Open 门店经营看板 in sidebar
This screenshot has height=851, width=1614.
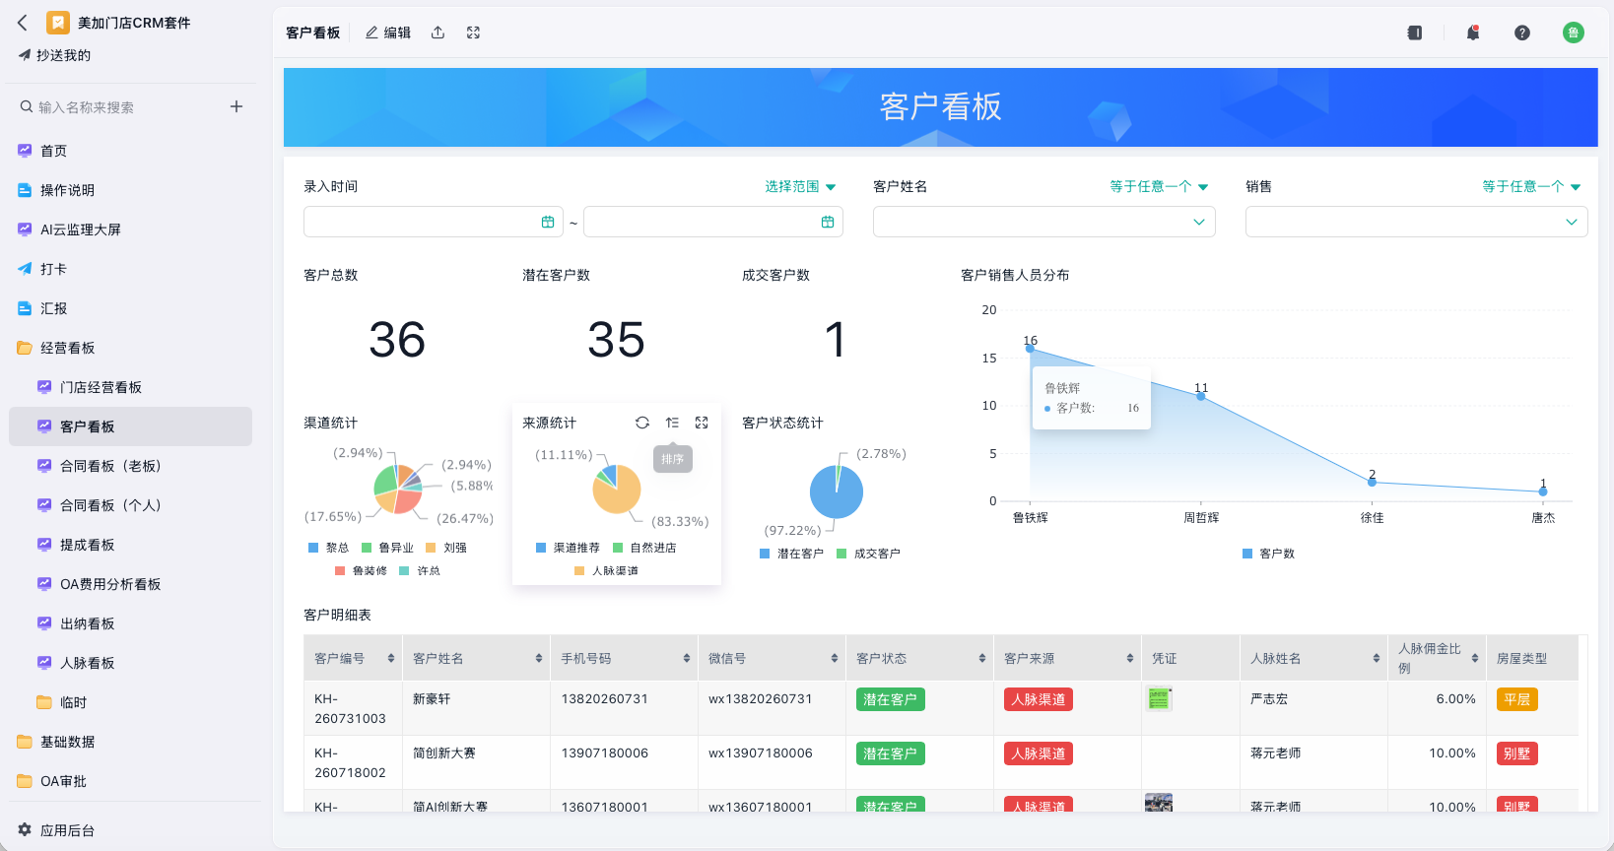[x=130, y=387]
